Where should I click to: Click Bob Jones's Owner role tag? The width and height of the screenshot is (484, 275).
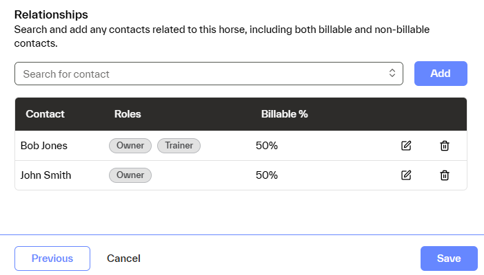[130, 146]
